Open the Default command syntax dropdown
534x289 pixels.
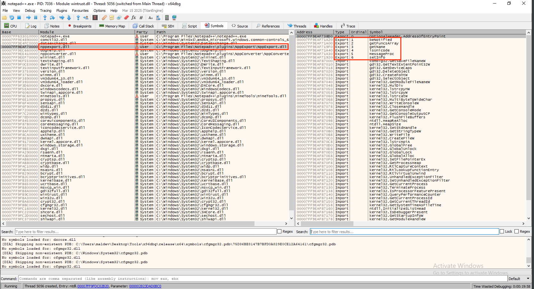click(x=519, y=279)
